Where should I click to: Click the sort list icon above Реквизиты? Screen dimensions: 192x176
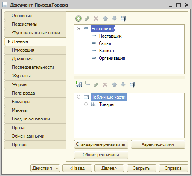click(123, 18)
